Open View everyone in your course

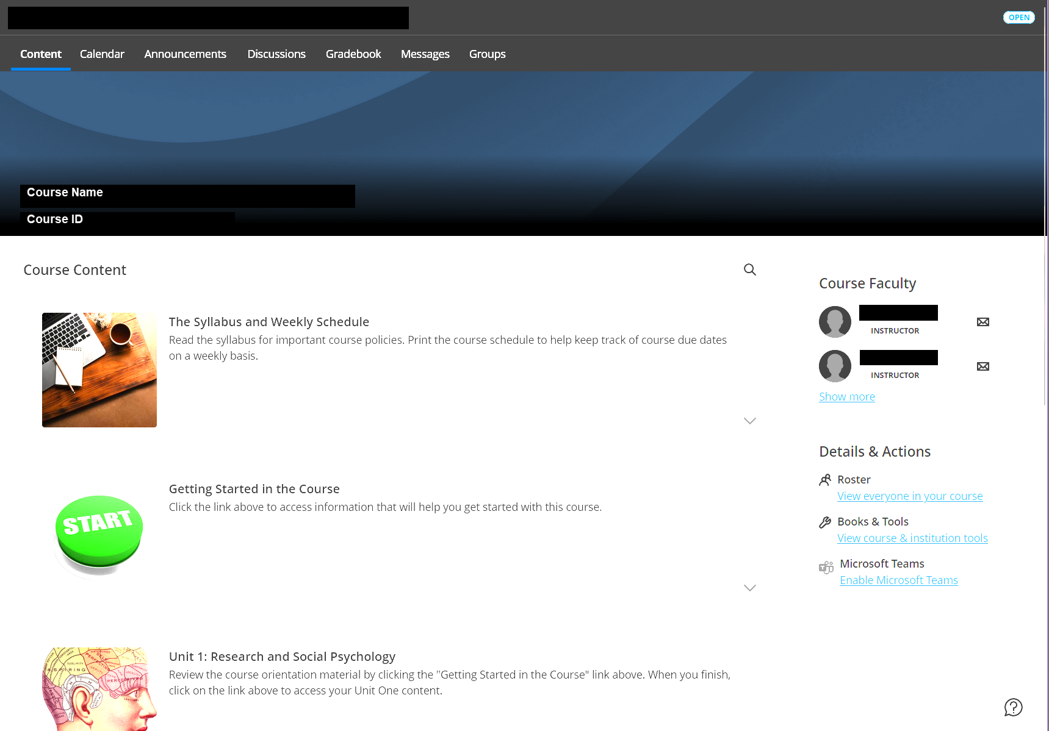coord(910,496)
